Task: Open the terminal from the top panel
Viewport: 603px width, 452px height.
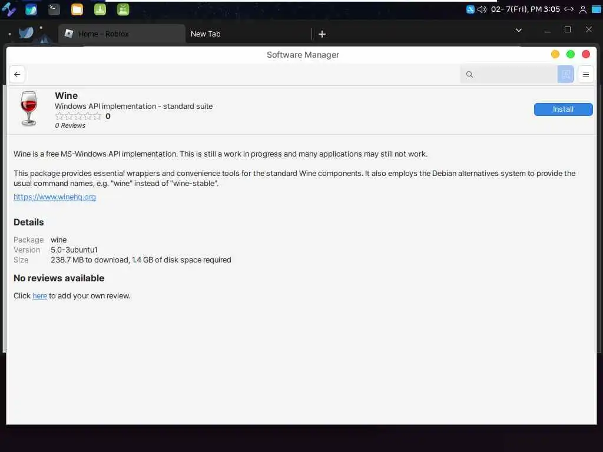Action: click(54, 9)
